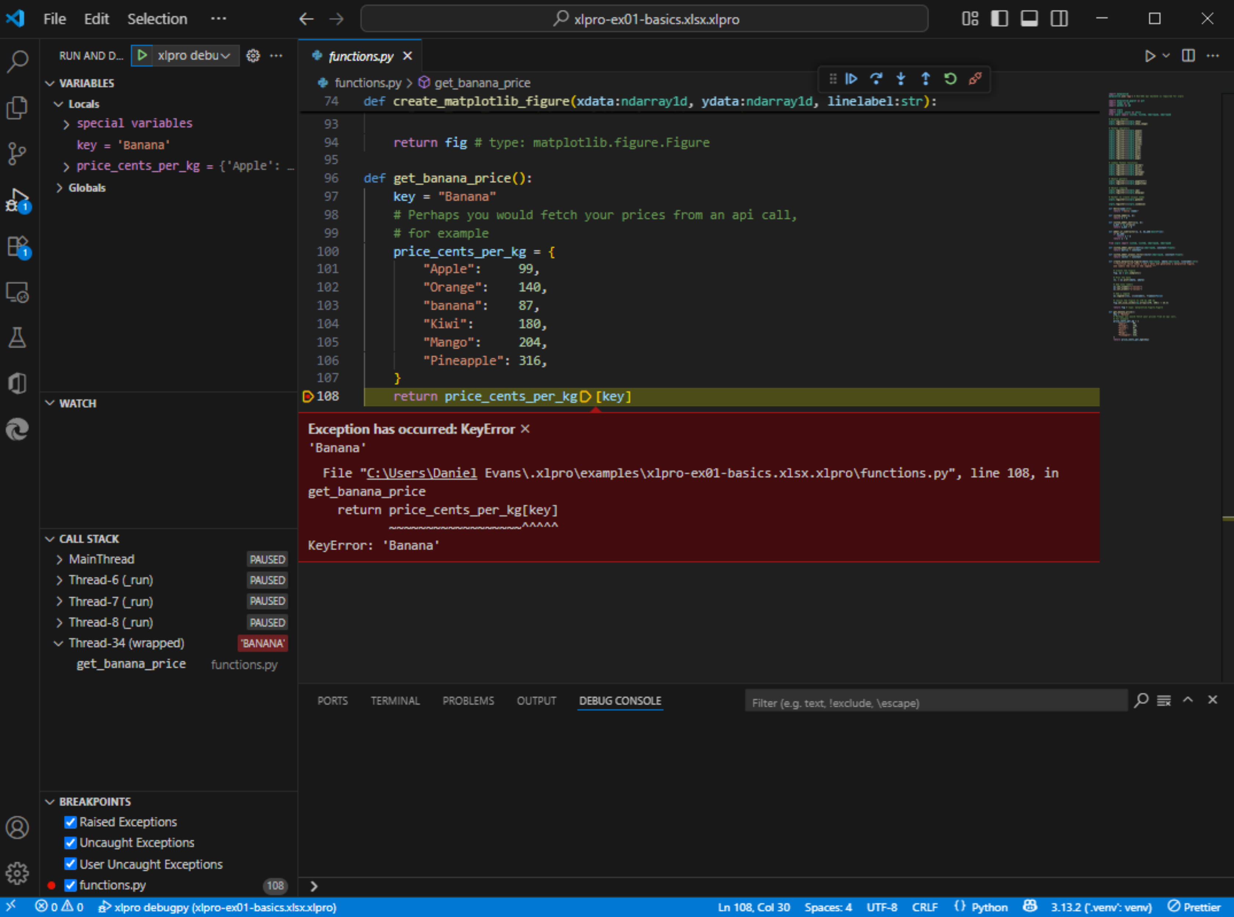Open the Office add-in icon in activity bar
Viewport: 1234px width, 917px height.
point(17,383)
